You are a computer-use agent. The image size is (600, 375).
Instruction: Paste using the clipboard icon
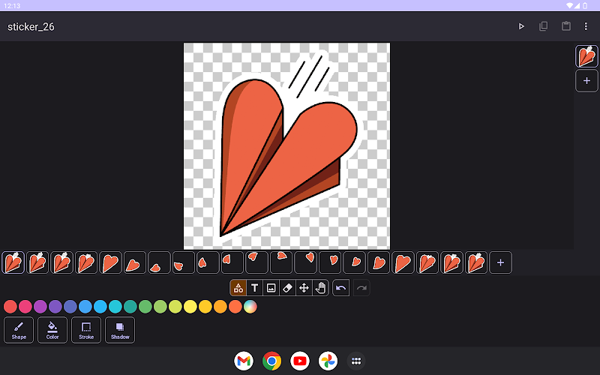pyautogui.click(x=566, y=26)
